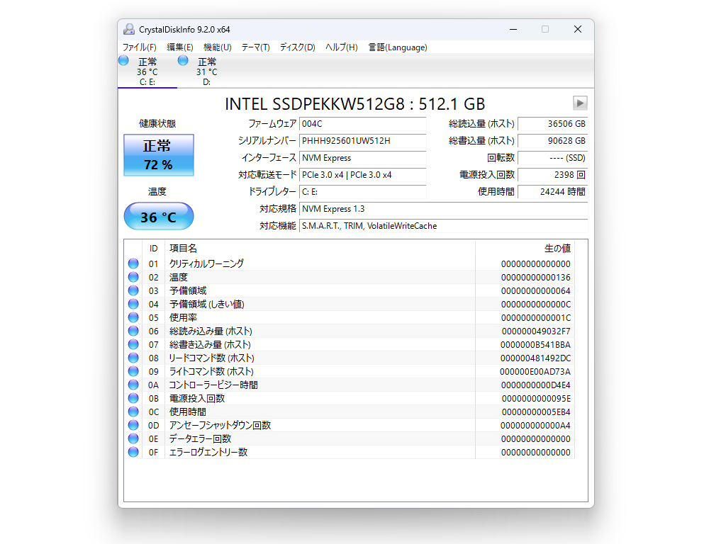Click the serial number field PHHH925601UW512H
This screenshot has height=544, width=726.
362,141
